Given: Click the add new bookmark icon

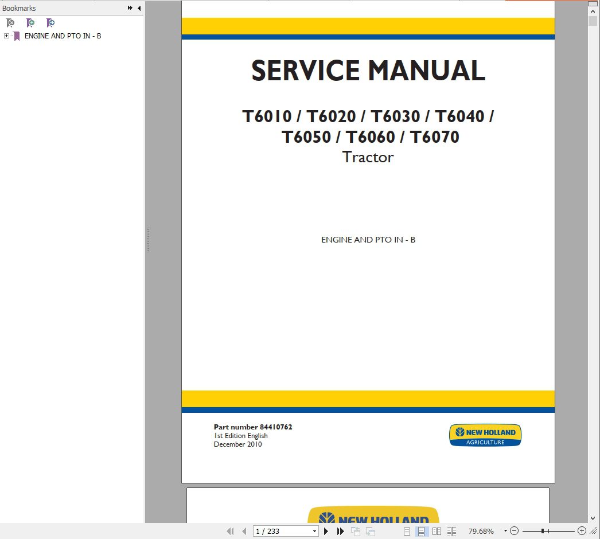Looking at the screenshot, I should pyautogui.click(x=30, y=23).
